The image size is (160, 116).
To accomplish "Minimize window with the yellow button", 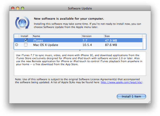I will pos(18,8).
